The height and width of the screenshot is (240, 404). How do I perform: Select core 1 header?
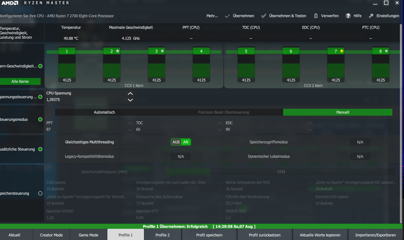(67, 51)
